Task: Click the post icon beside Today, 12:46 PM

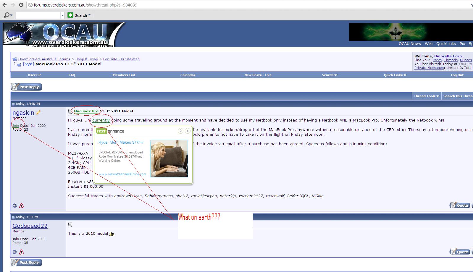Action: (13, 104)
